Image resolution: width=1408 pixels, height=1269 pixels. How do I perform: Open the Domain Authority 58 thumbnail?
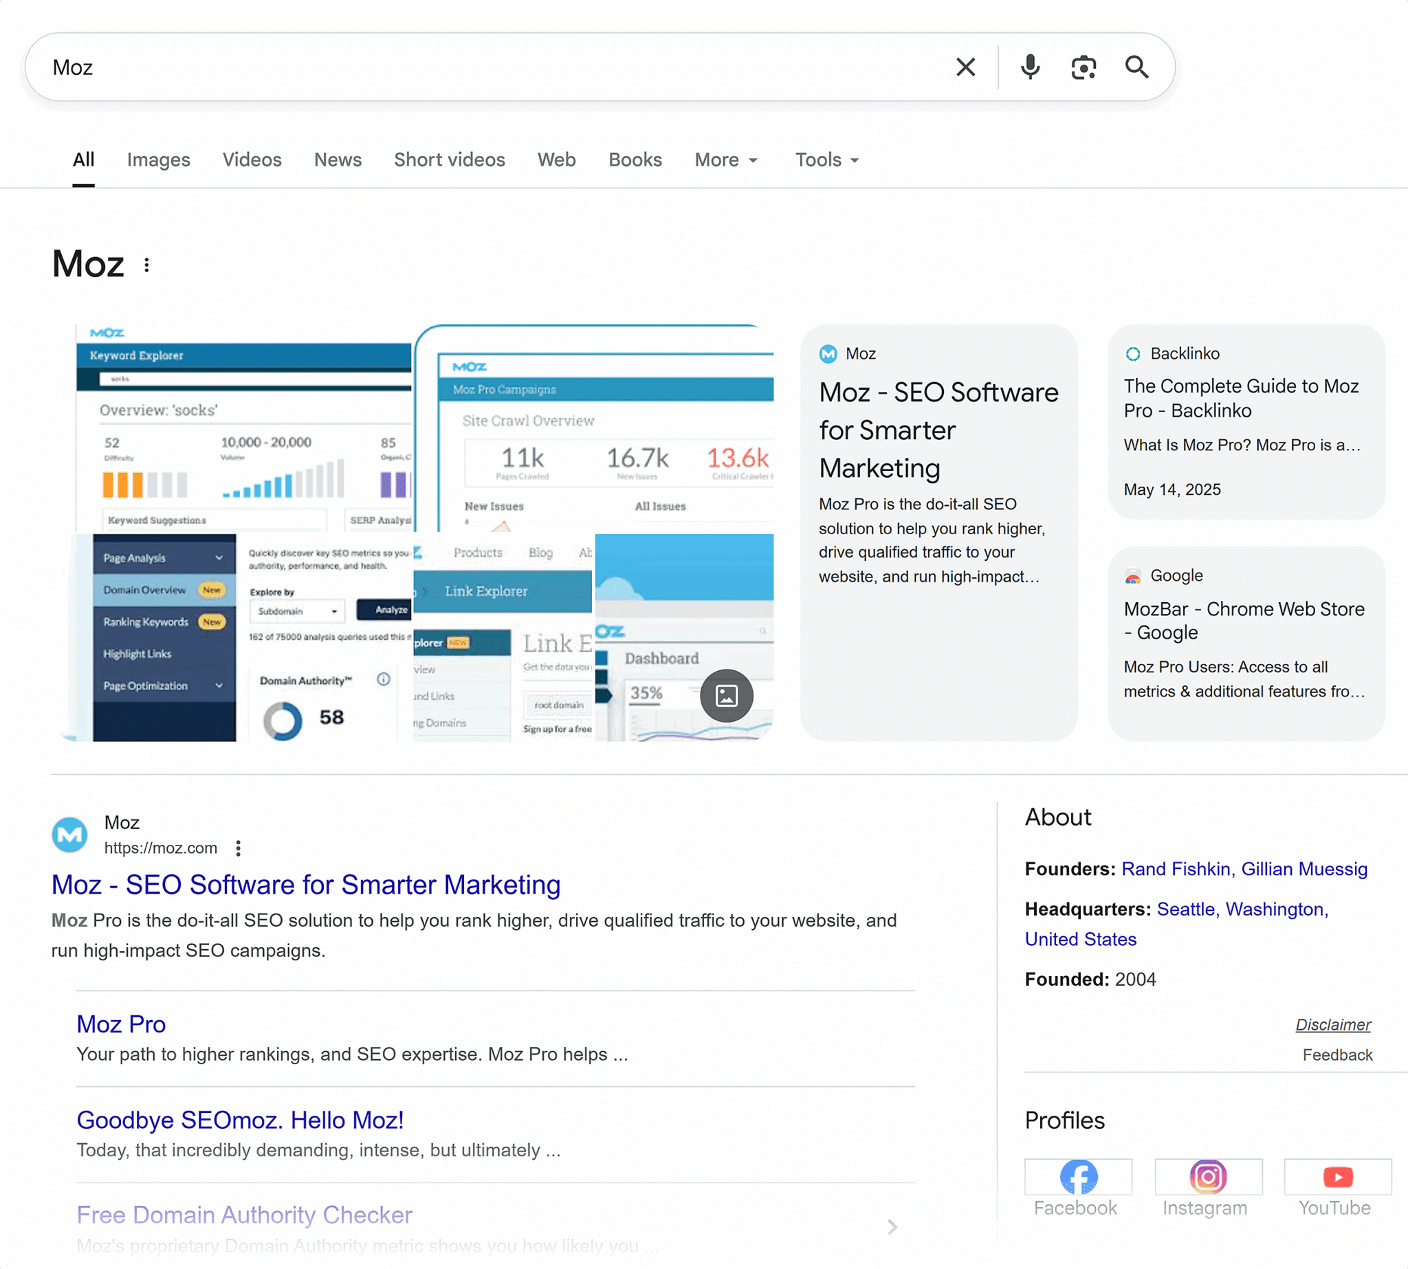tap(237, 637)
